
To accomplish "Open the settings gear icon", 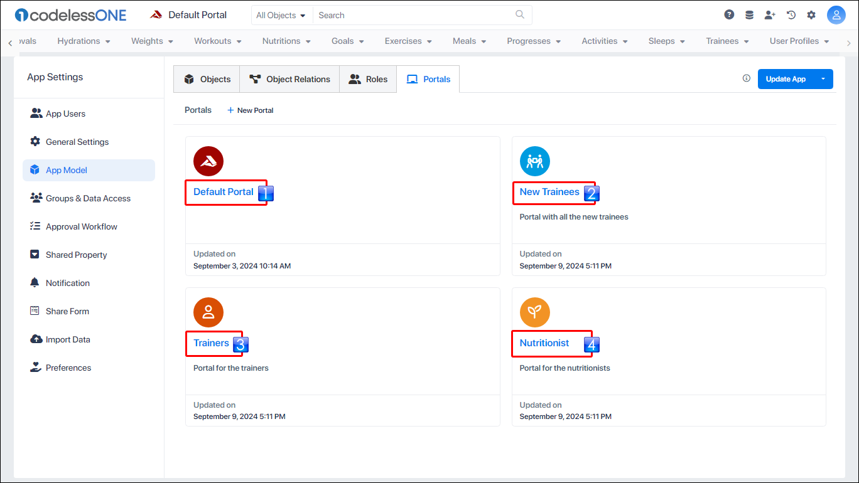I will [811, 14].
